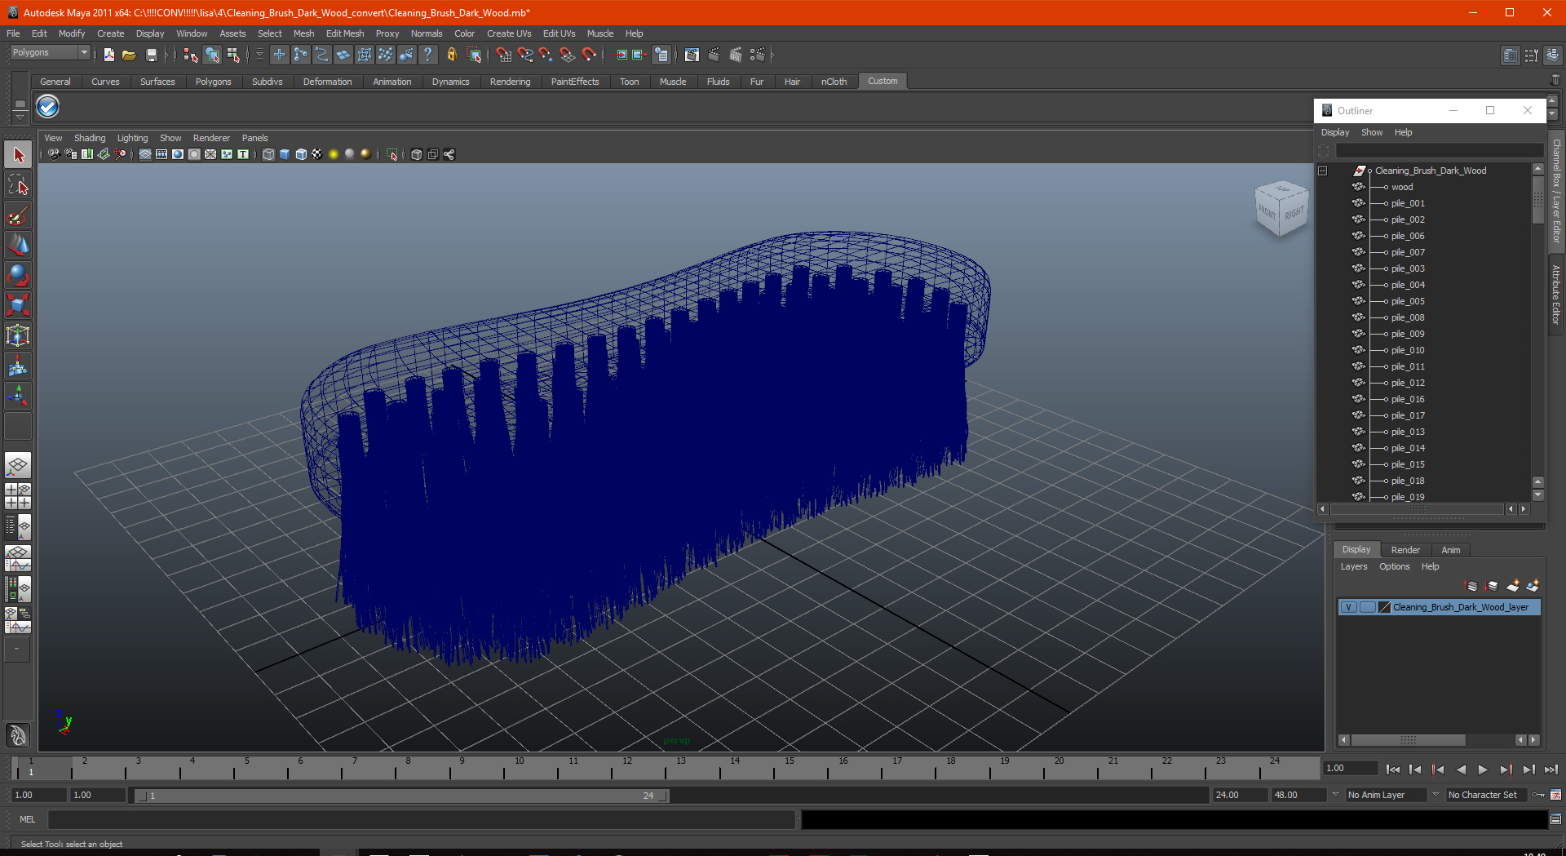Click the Snap to points magnet icon
This screenshot has height=856, width=1566.
point(546,55)
